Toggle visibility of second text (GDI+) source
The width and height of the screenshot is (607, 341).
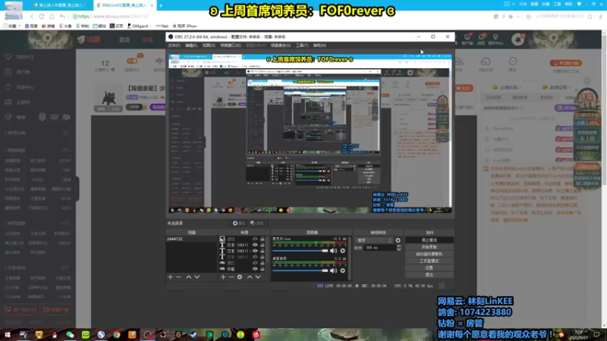255,251
